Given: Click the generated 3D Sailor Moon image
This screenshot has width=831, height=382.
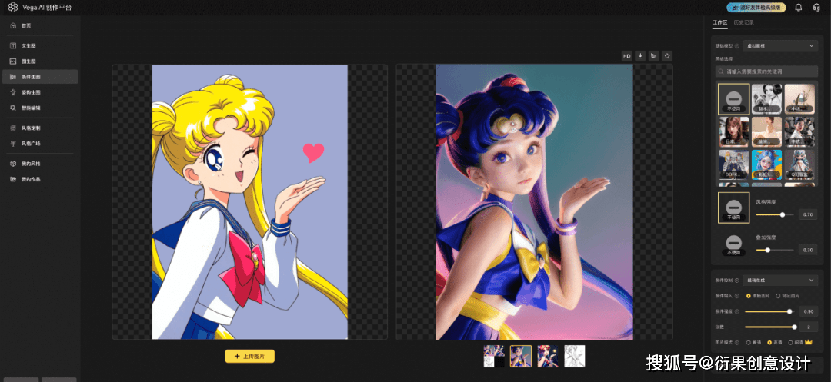Looking at the screenshot, I should (534, 201).
